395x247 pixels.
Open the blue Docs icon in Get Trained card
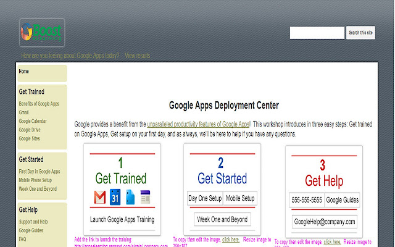tap(130, 197)
